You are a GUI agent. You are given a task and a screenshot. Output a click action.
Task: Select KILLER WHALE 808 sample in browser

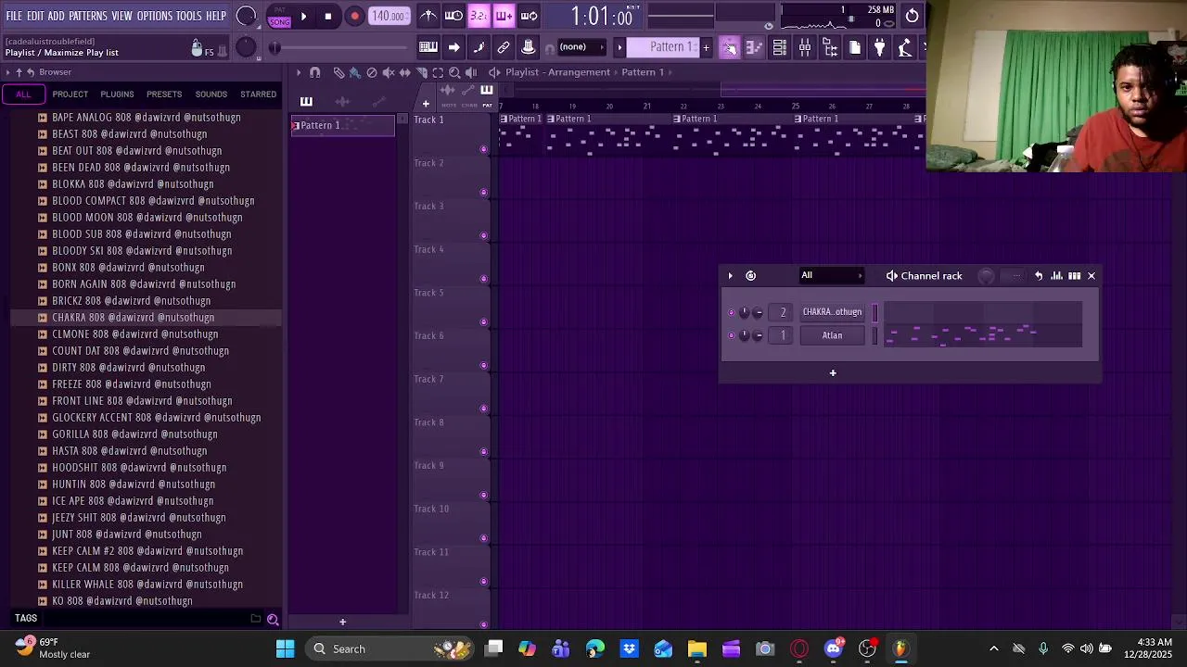coord(147,584)
